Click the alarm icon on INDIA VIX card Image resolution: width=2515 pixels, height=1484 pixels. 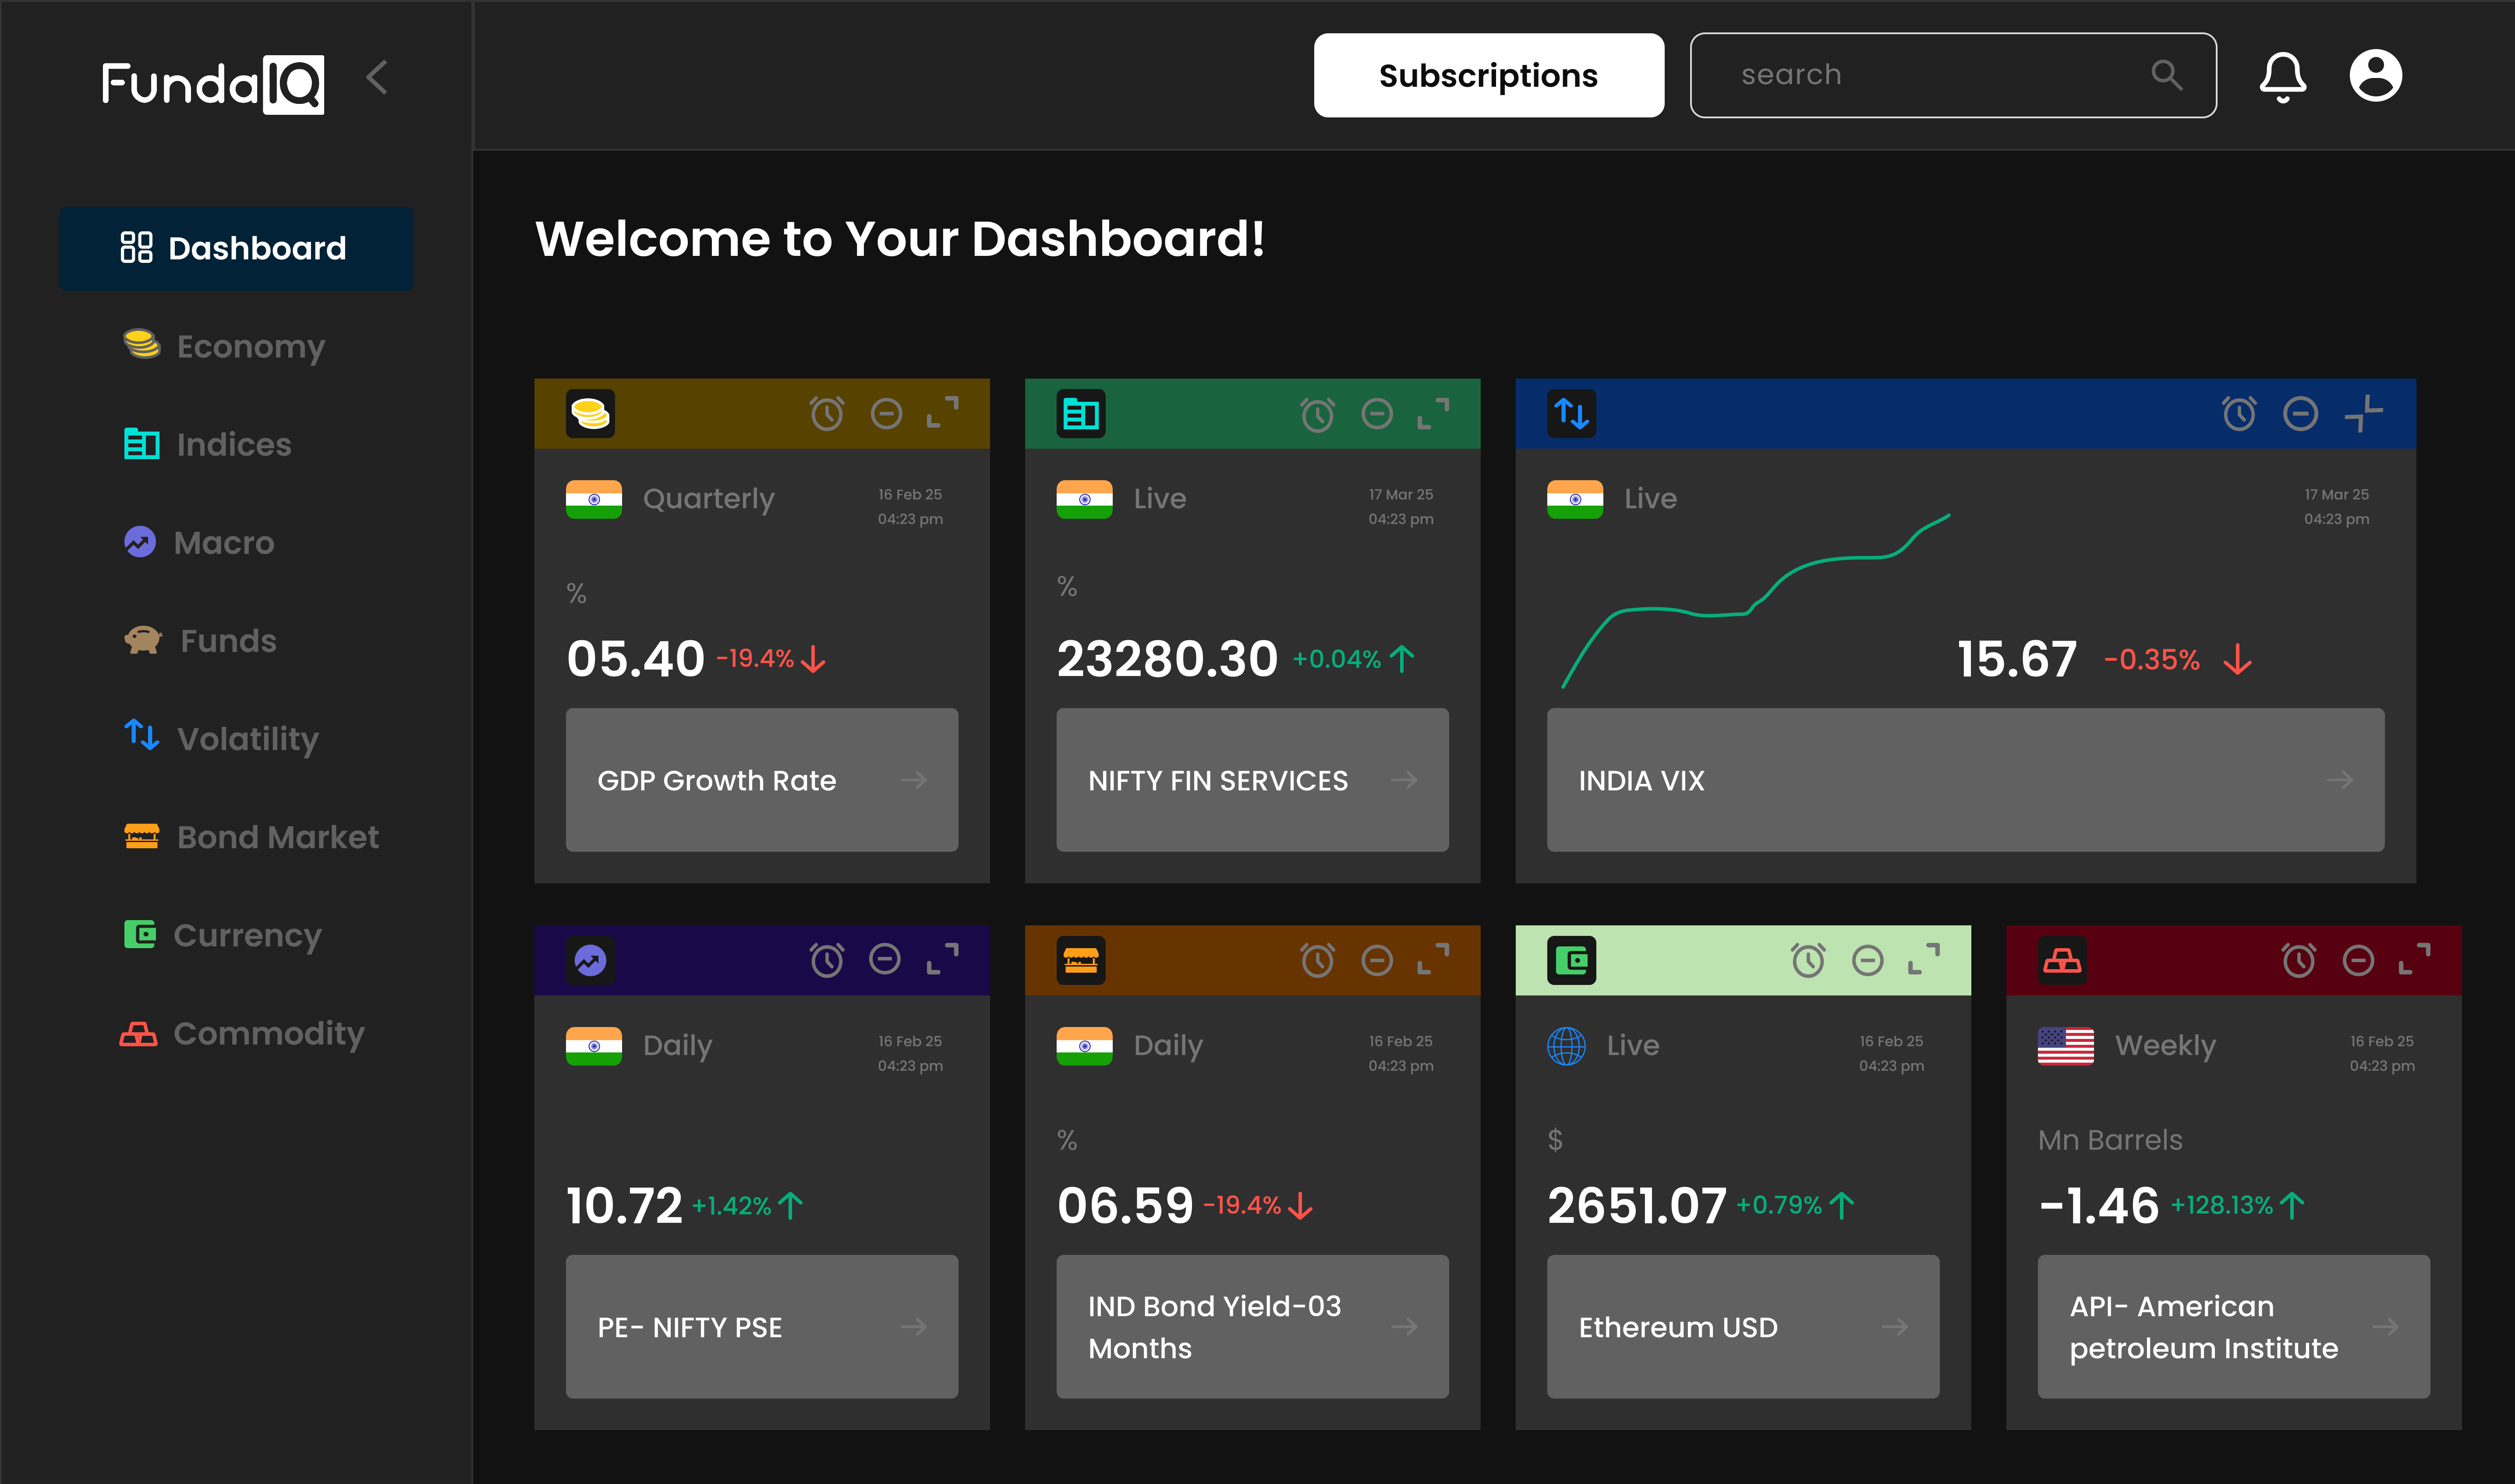2239,413
